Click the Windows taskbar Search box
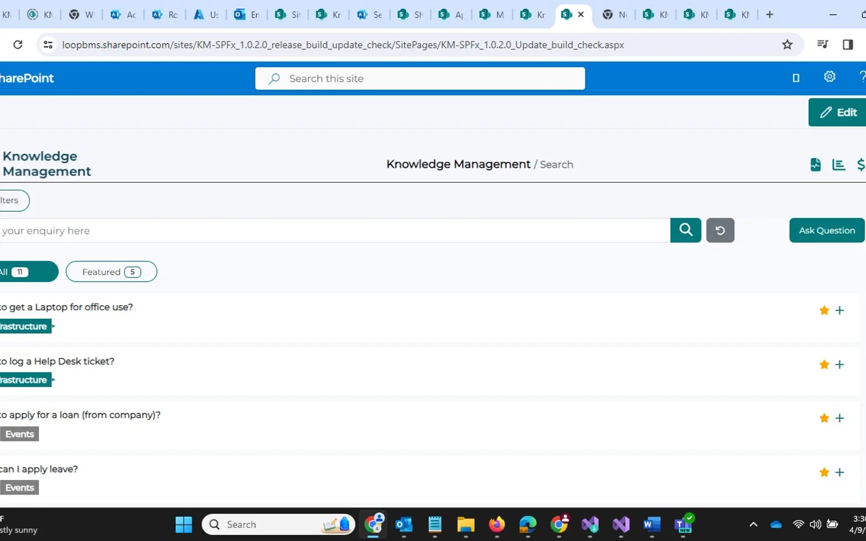The image size is (866, 541). pyautogui.click(x=278, y=524)
